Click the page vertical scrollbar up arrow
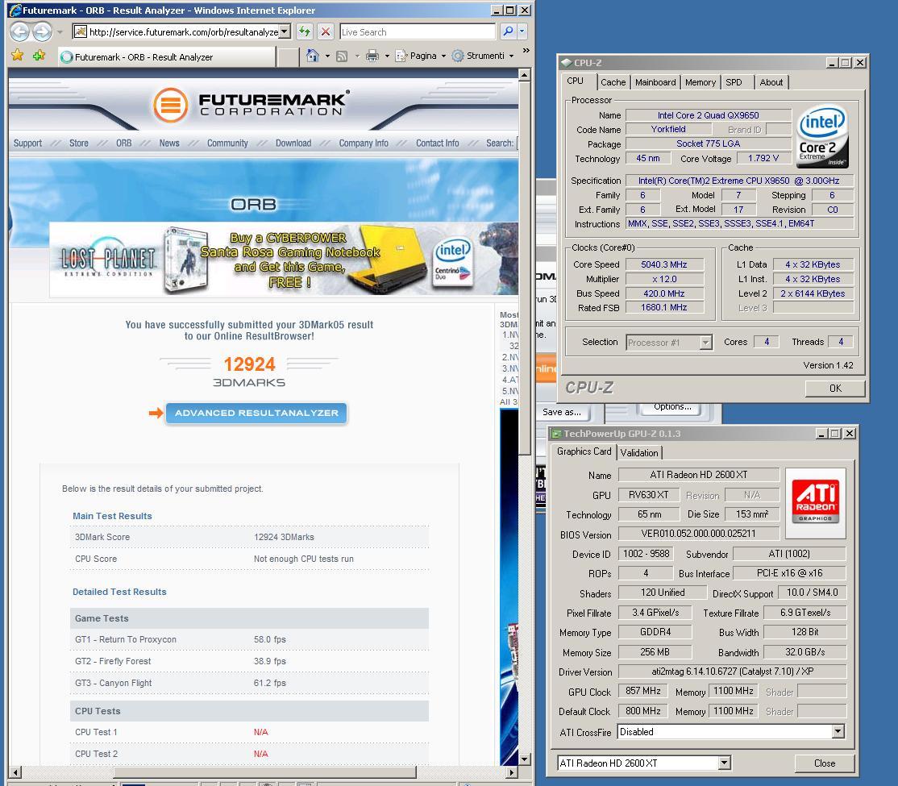Screen dimensions: 898x786 524,74
